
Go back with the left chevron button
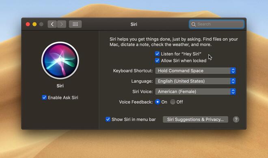52,24
